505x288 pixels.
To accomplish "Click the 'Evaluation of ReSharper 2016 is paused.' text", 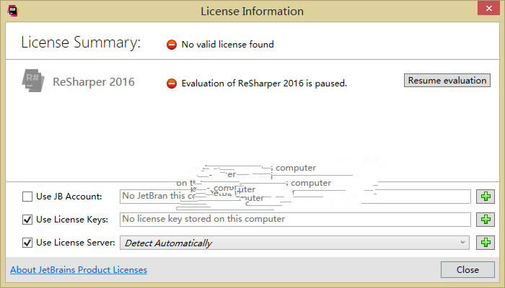I will pos(264,84).
